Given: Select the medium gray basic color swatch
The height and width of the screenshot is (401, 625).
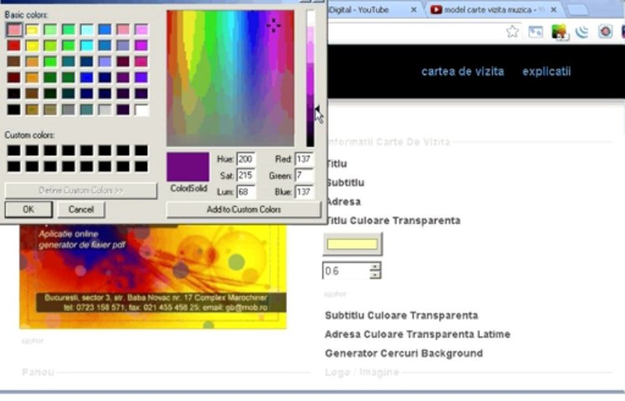Looking at the screenshot, I should 68,109.
